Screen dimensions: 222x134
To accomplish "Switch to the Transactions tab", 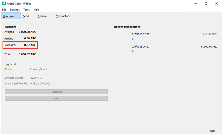I will pyautogui.click(x=63, y=16).
